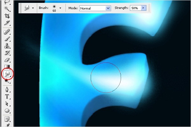
Task: Select the Path Selection arrow tool
Action: (7, 104)
